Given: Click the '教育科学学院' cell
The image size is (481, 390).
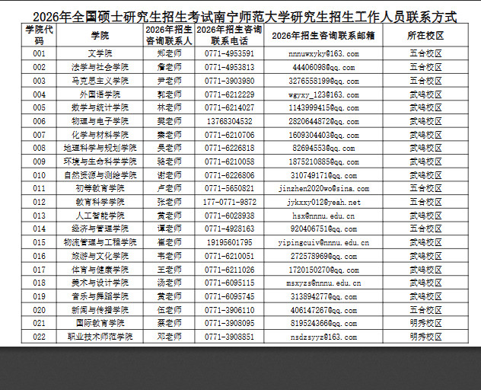Looking at the screenshot, I should pos(100,202).
